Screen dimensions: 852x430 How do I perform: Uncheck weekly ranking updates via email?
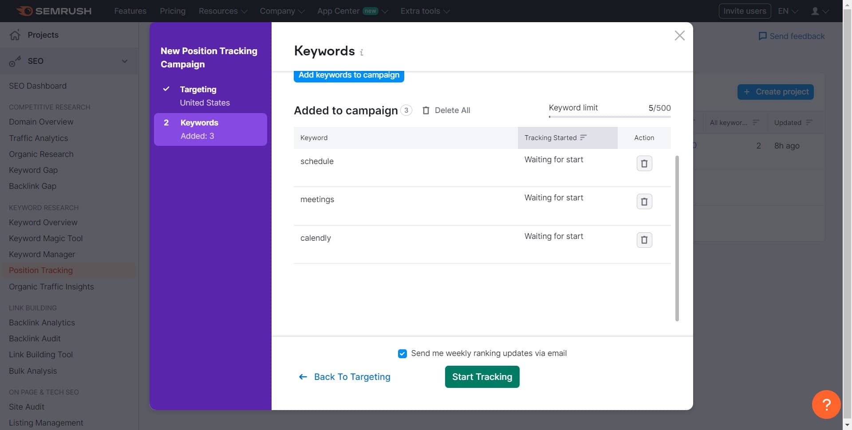point(402,353)
